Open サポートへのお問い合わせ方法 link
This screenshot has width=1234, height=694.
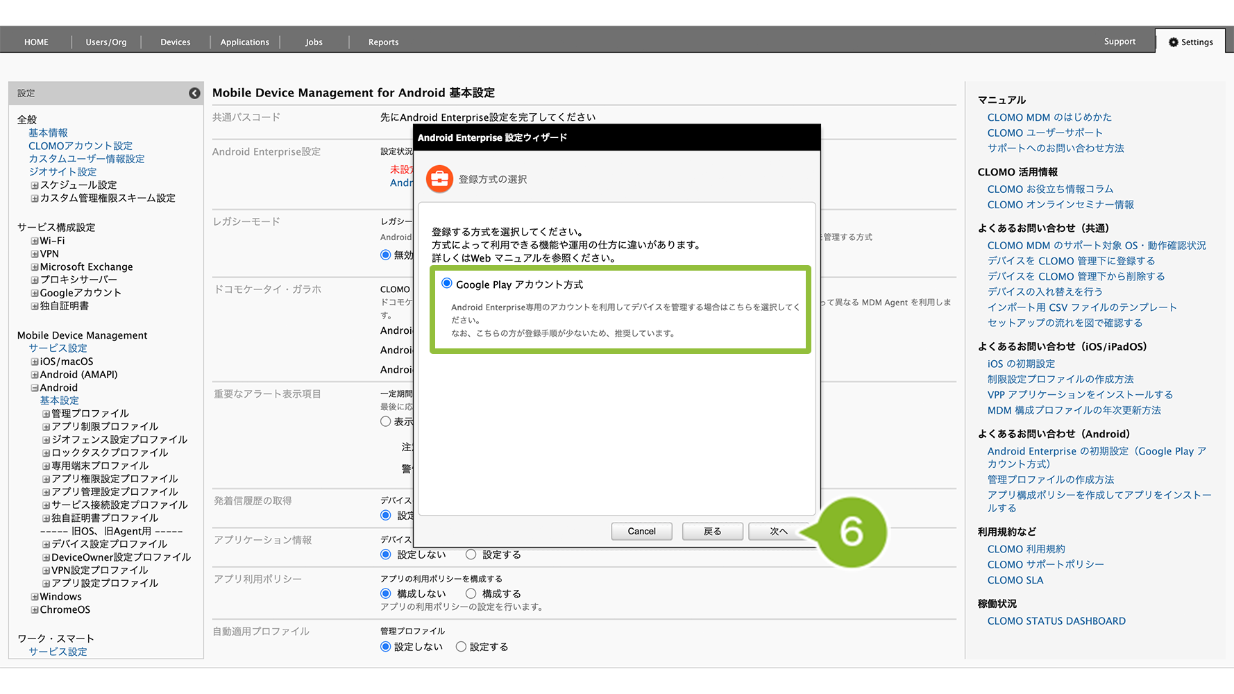pos(1056,148)
